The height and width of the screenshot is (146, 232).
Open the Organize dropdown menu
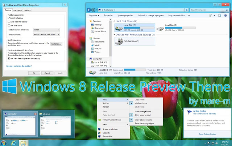(x=94, y=15)
